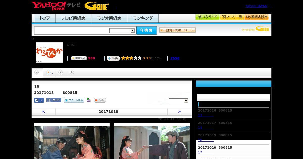Share on Facebook with the シェア button
This screenshot has width=303, height=159.
click(54, 100)
